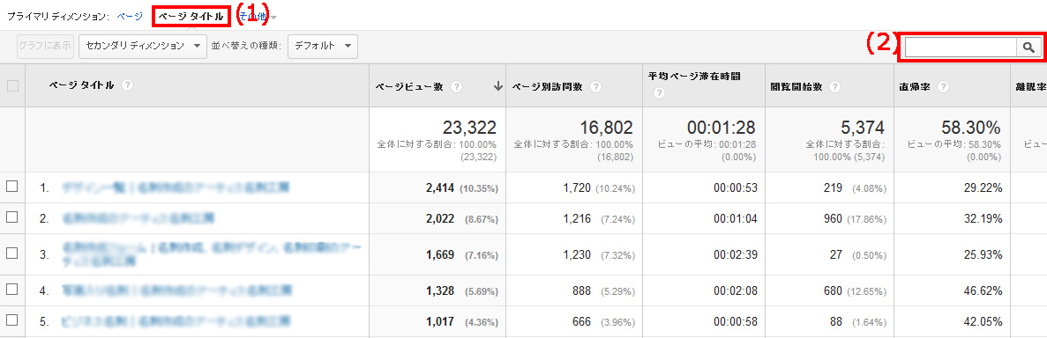The width and height of the screenshot is (1047, 338).
Task: Toggle the select-all checkbox in table header
Action: 12,85
